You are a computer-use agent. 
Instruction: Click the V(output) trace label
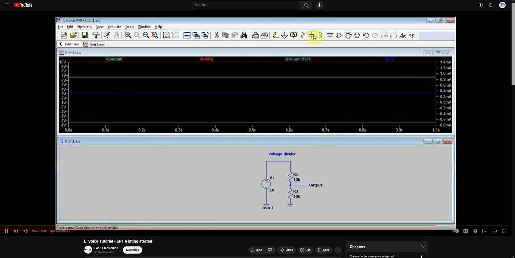pyautogui.click(x=114, y=59)
